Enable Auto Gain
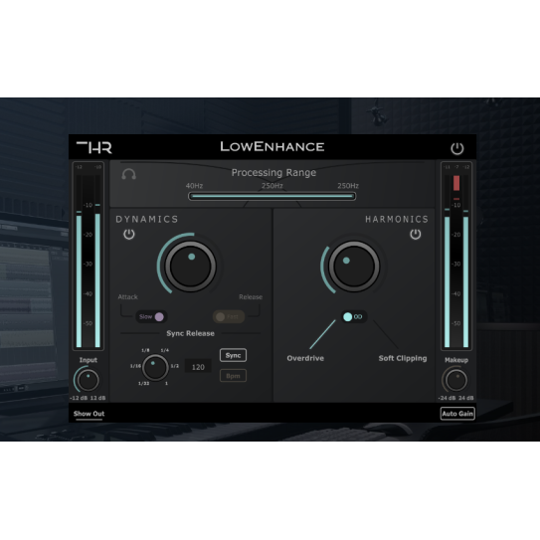 (457, 414)
